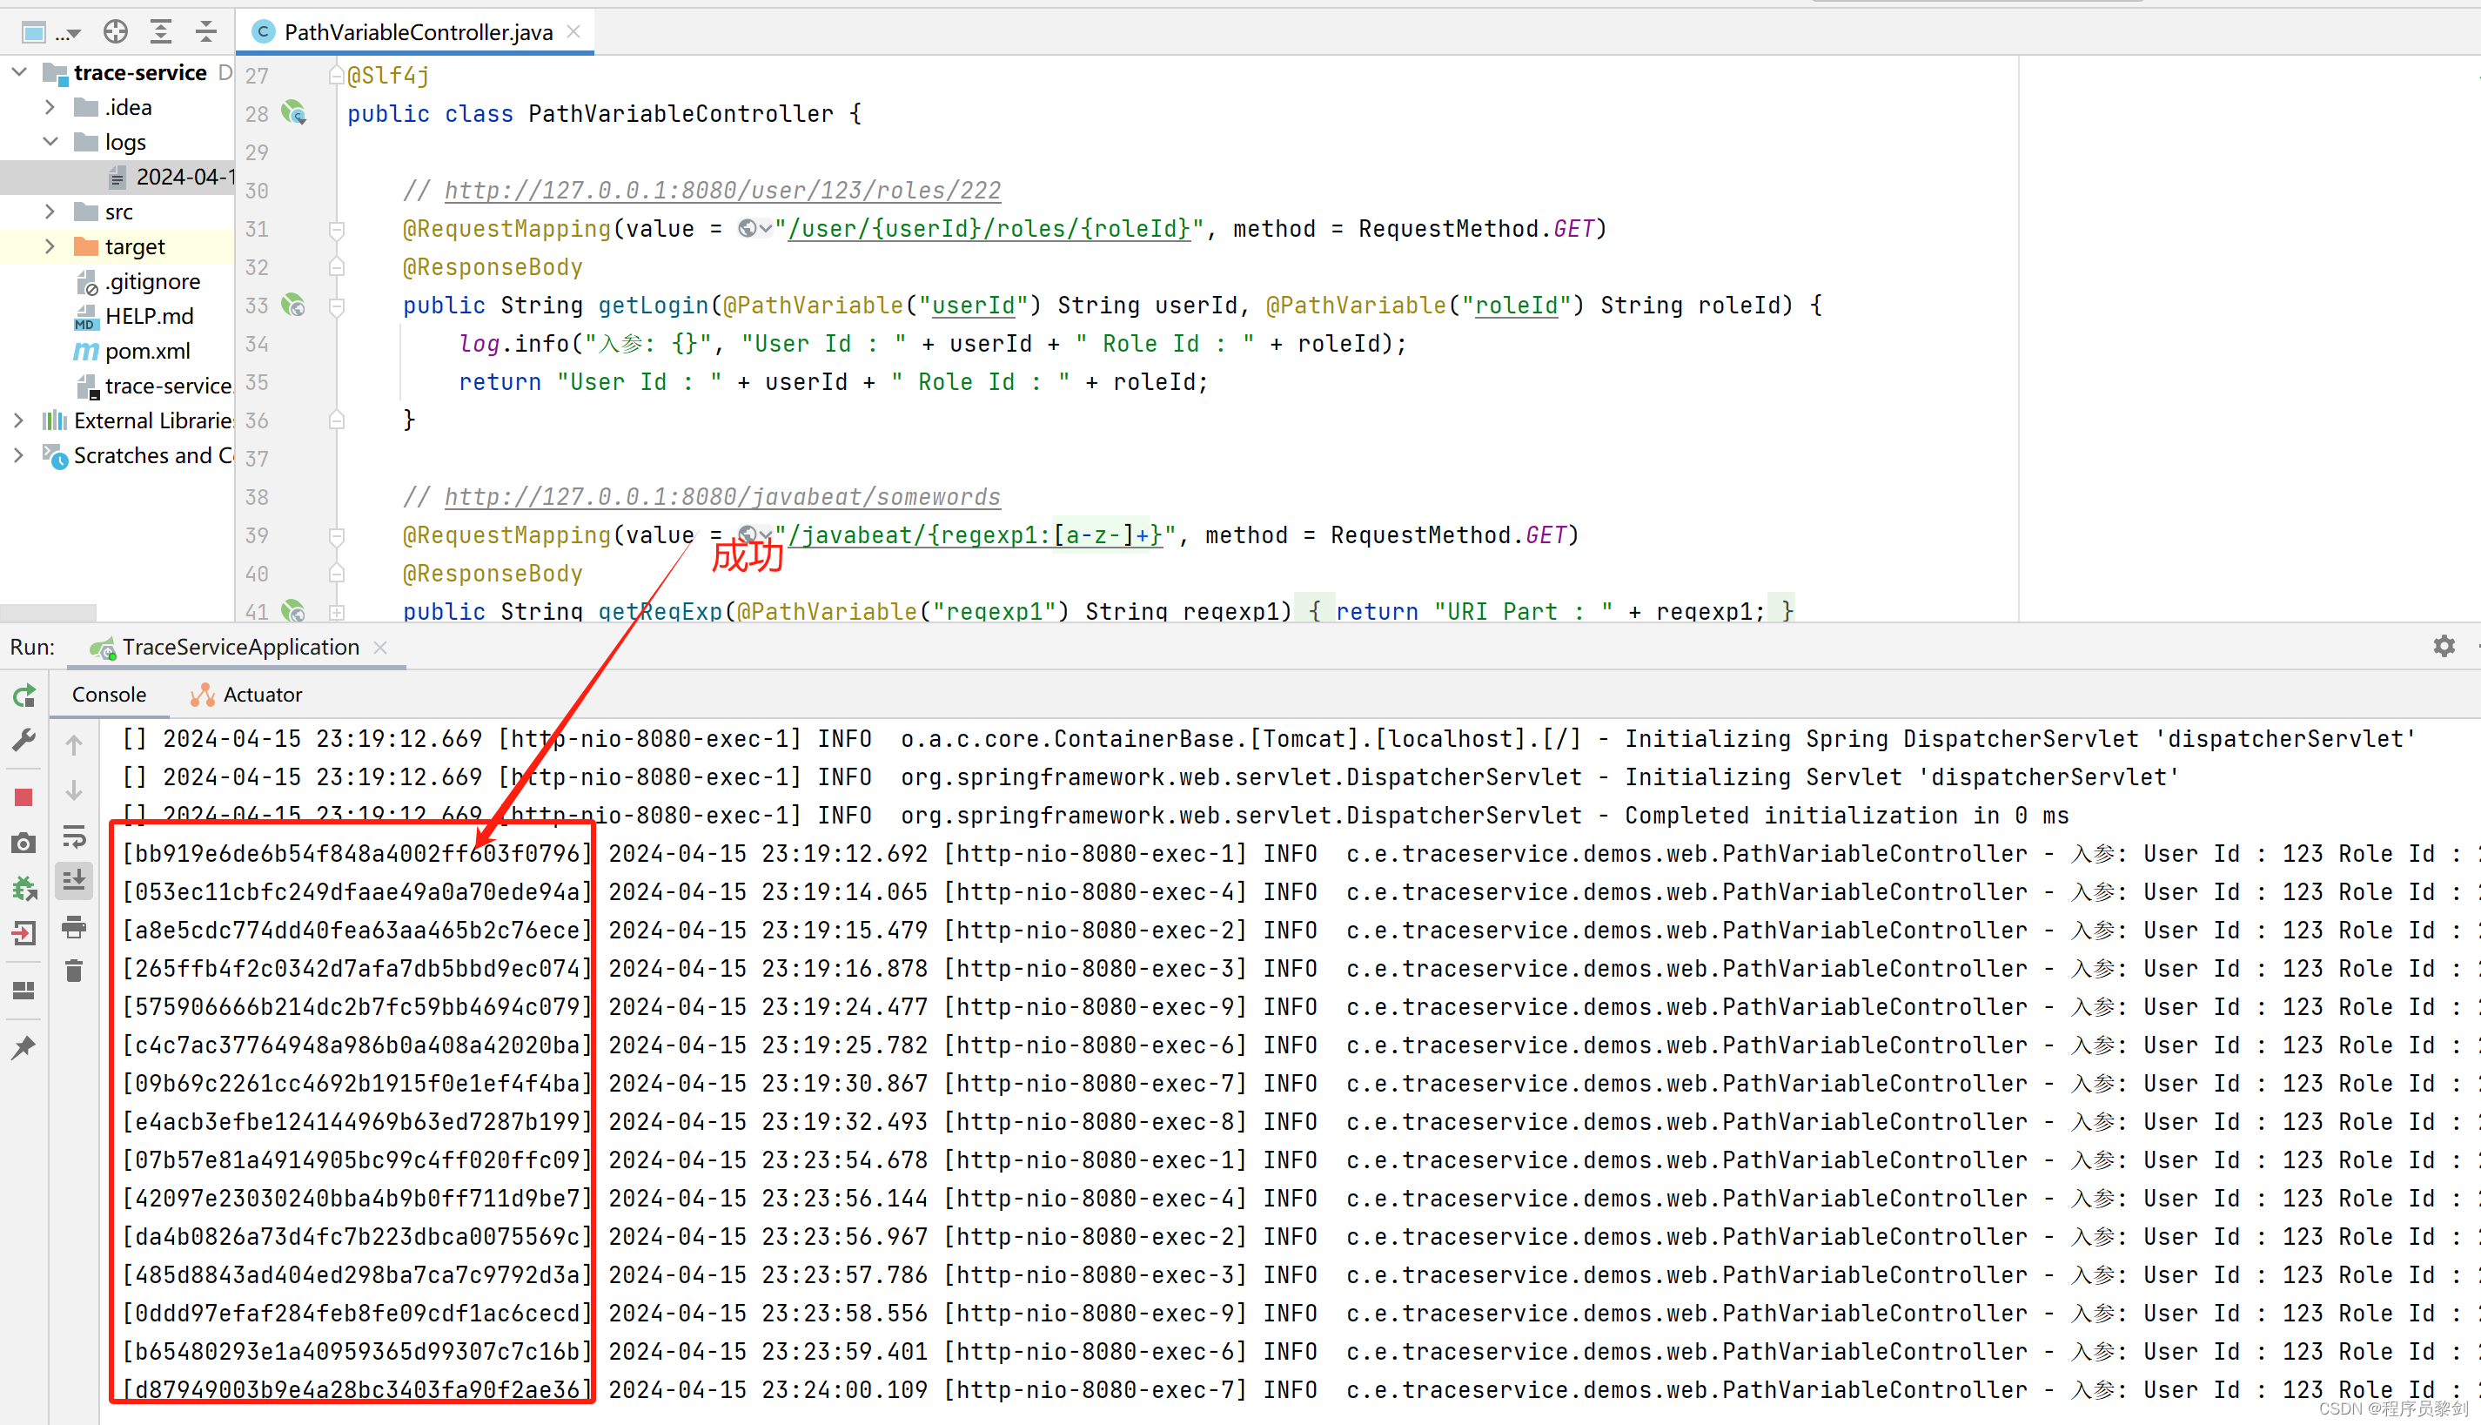The width and height of the screenshot is (2481, 1425).
Task: Click line number 35 in the gutter
Action: (257, 383)
